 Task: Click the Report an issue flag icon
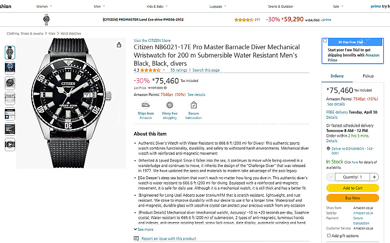(x=136, y=239)
